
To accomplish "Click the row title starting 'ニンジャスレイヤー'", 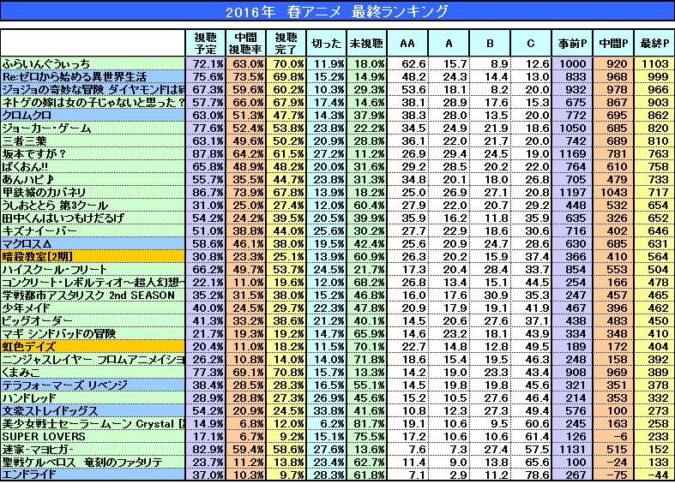I will pyautogui.click(x=93, y=360).
